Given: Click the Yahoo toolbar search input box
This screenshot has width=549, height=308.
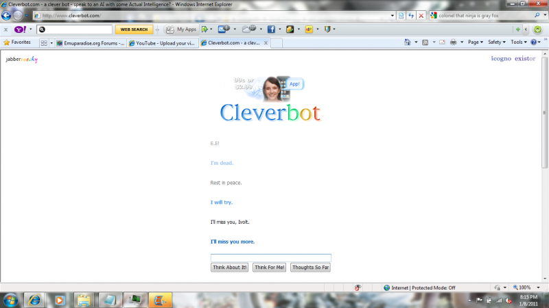Looking at the screenshot, I should pyautogui.click(x=74, y=29).
